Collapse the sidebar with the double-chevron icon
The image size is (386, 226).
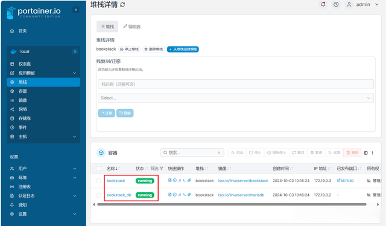76,10
